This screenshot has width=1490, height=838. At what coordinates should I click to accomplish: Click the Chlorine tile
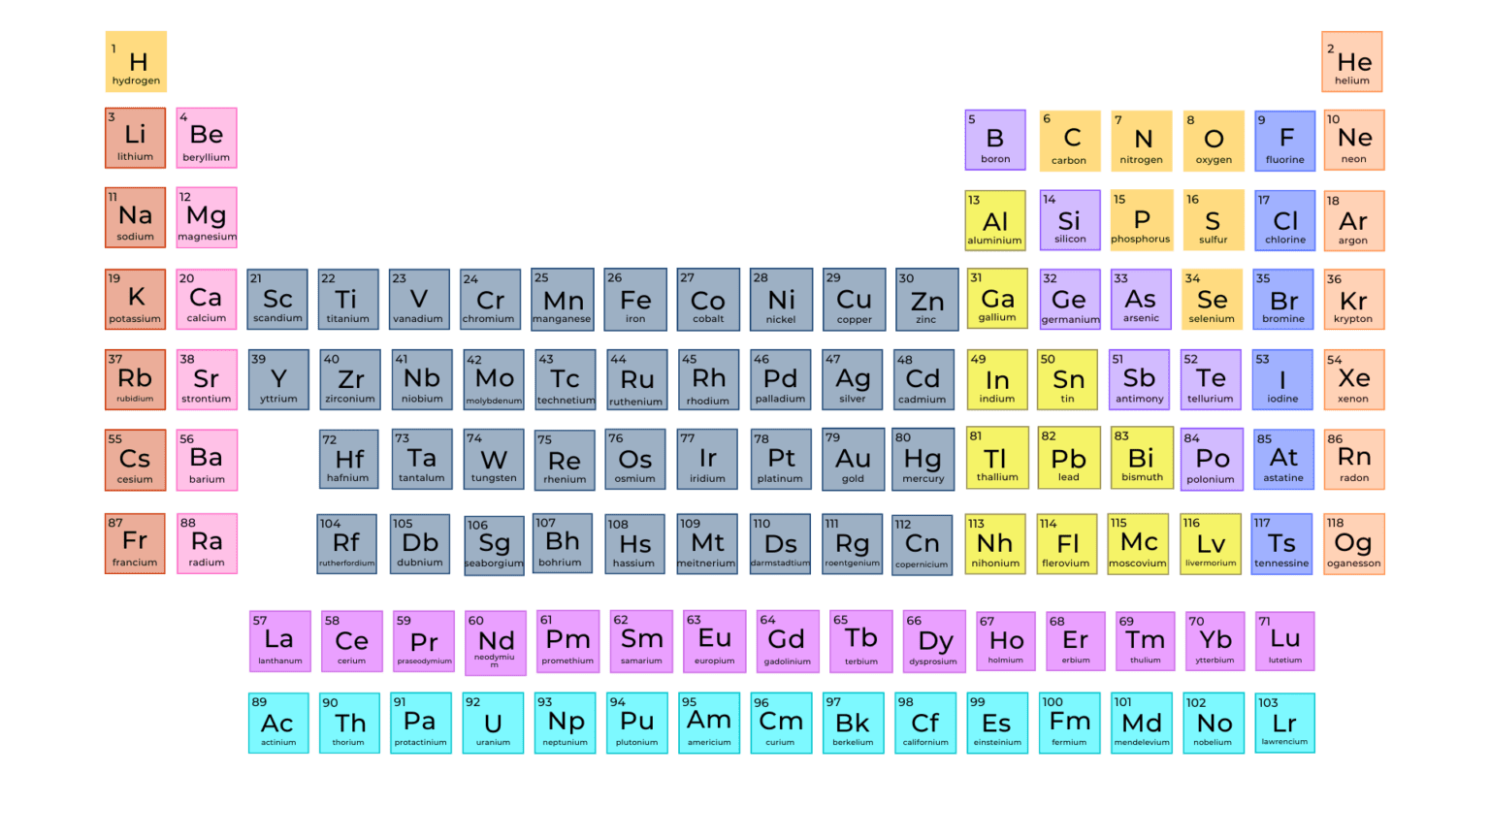1285,220
